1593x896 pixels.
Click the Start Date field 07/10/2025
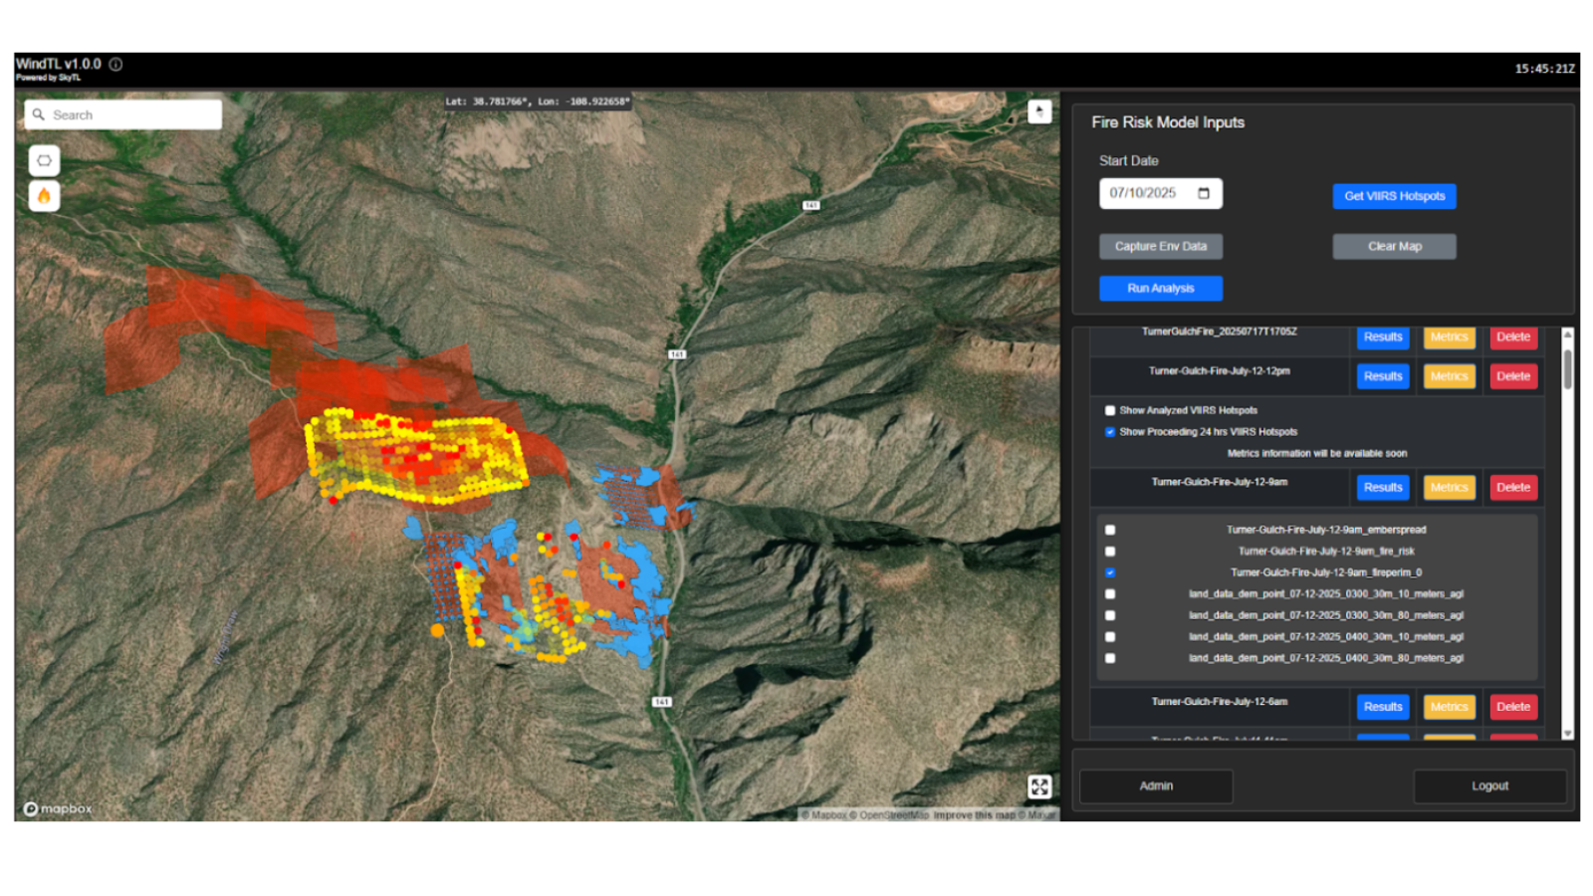tap(1161, 193)
